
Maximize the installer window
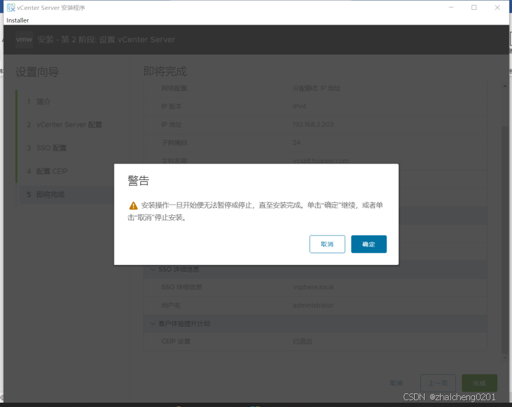(474, 7)
